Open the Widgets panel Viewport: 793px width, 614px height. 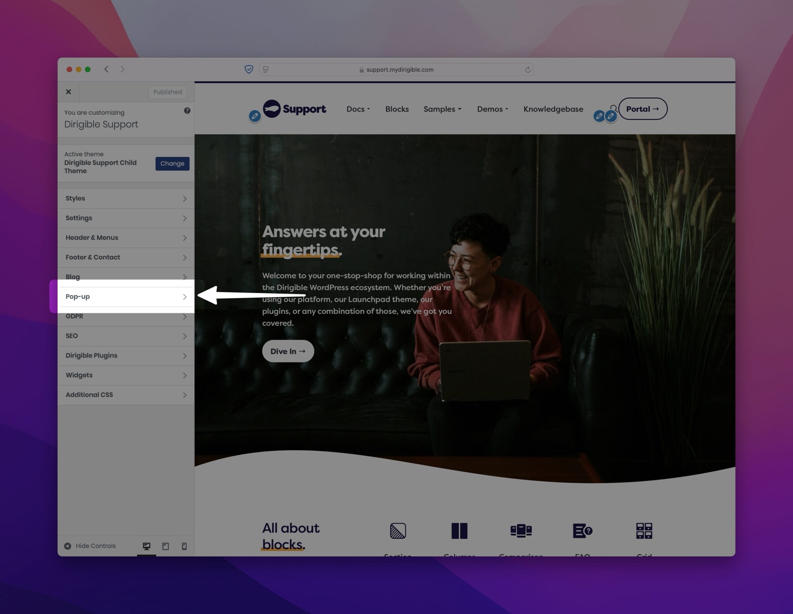[126, 375]
